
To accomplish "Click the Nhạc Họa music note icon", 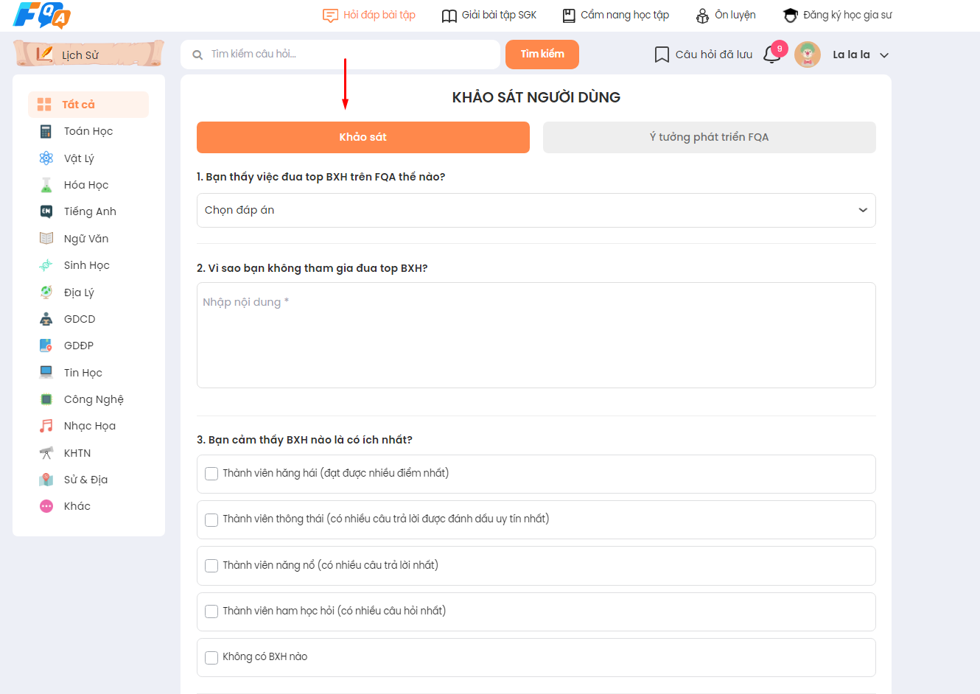I will click(46, 426).
